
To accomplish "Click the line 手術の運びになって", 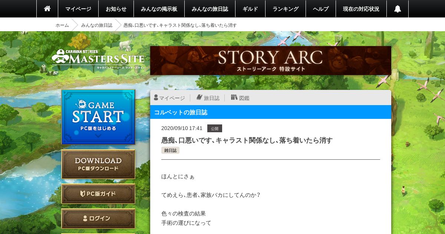I will coord(186,223).
